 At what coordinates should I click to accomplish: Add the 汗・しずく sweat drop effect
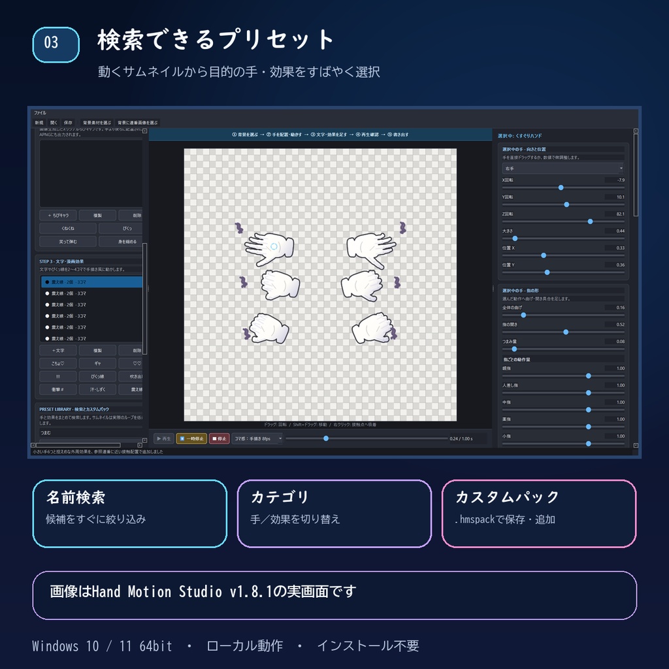97,389
